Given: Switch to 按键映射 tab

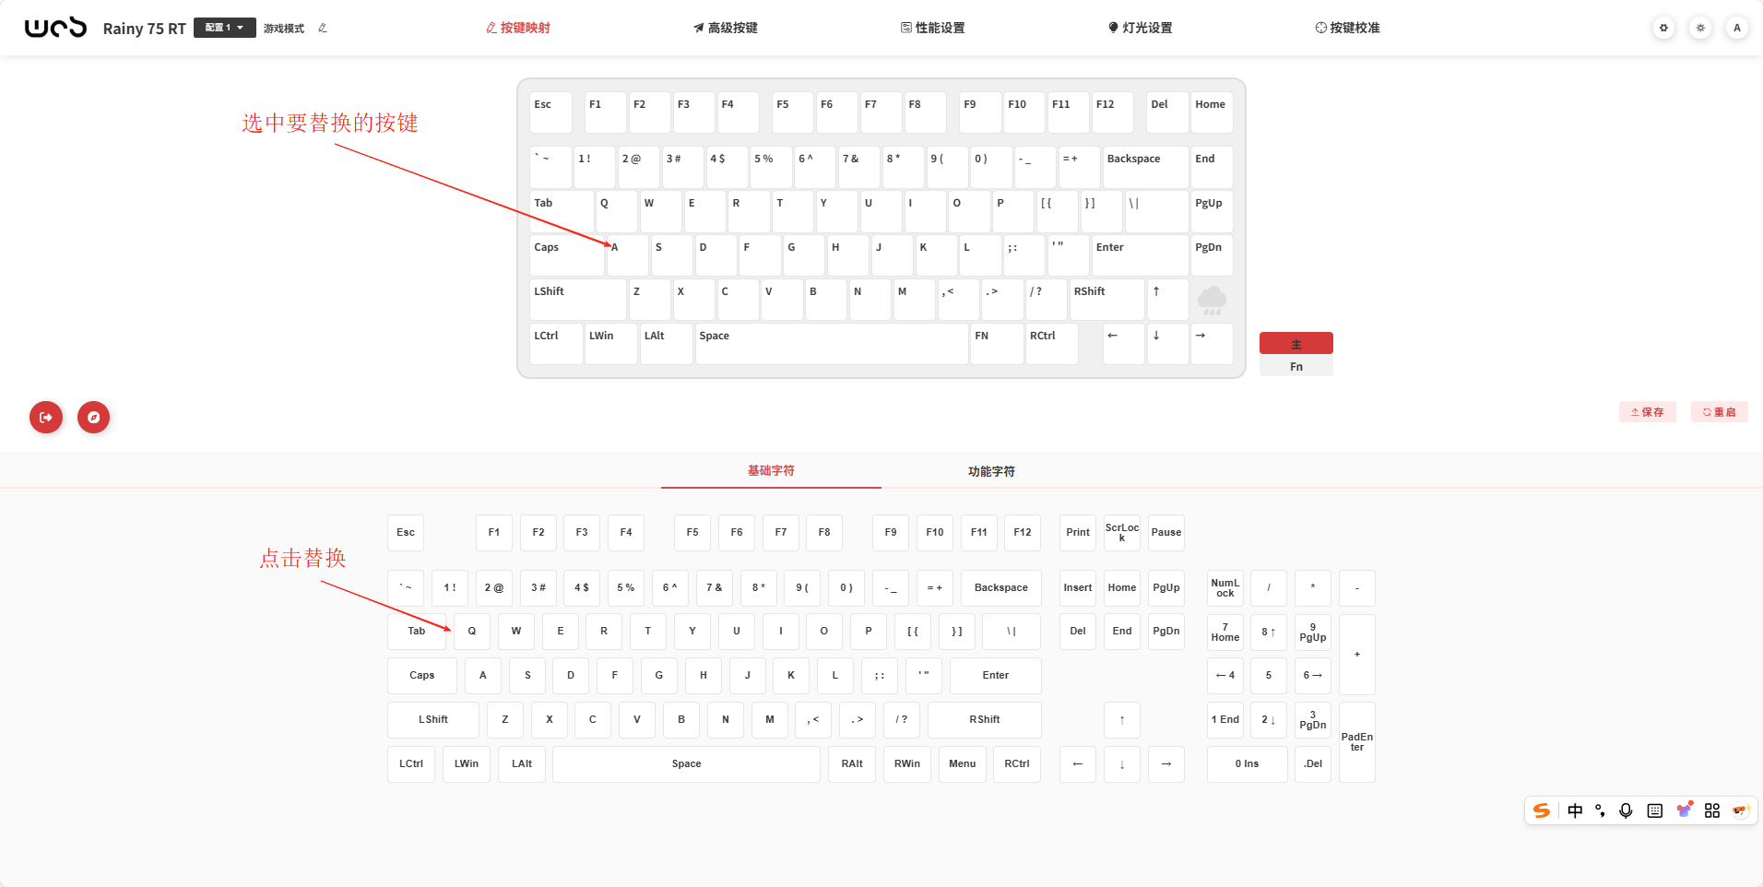Looking at the screenshot, I should coord(518,28).
